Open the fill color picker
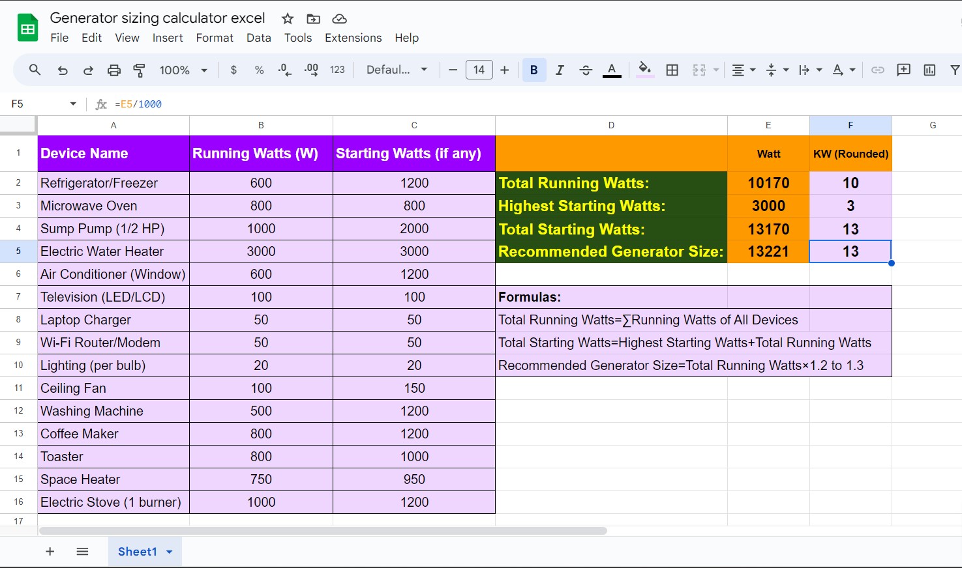Image resolution: width=962 pixels, height=568 pixels. click(x=644, y=70)
